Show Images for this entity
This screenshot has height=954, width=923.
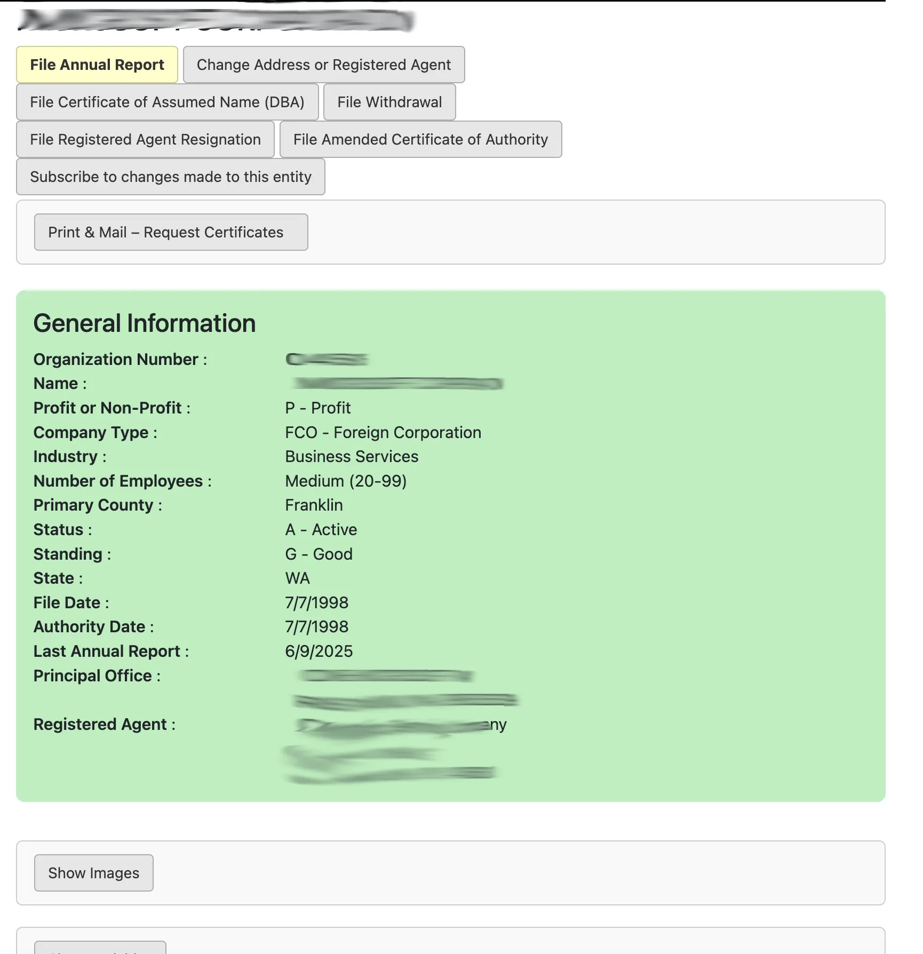tap(93, 873)
